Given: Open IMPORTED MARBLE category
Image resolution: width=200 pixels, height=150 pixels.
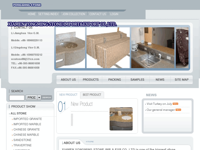Looking at the screenshot, I should coord(27,124).
